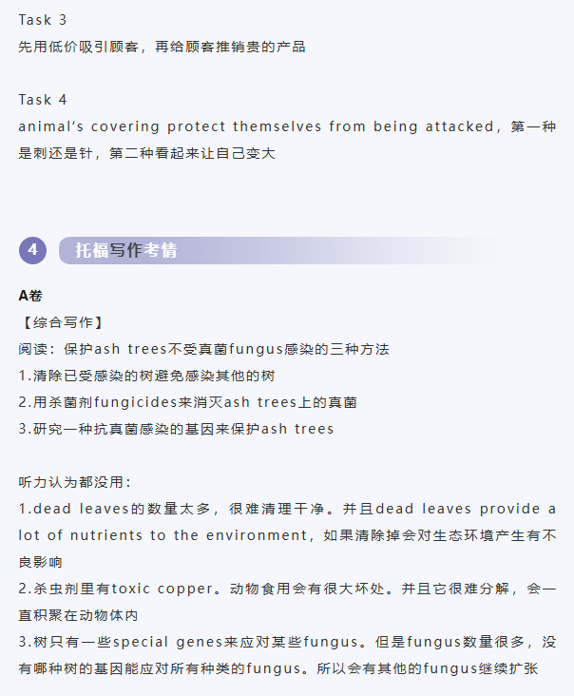
Task: Click the bold A卷 label
Action: 30,296
